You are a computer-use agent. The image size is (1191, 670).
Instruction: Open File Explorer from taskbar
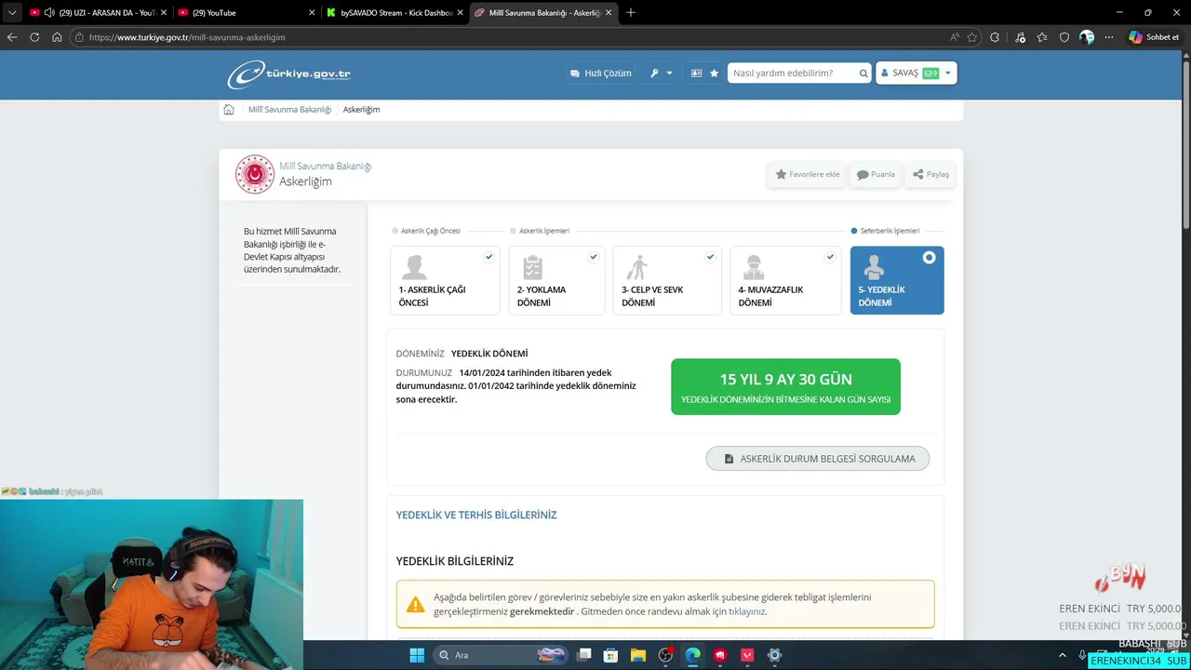click(638, 655)
